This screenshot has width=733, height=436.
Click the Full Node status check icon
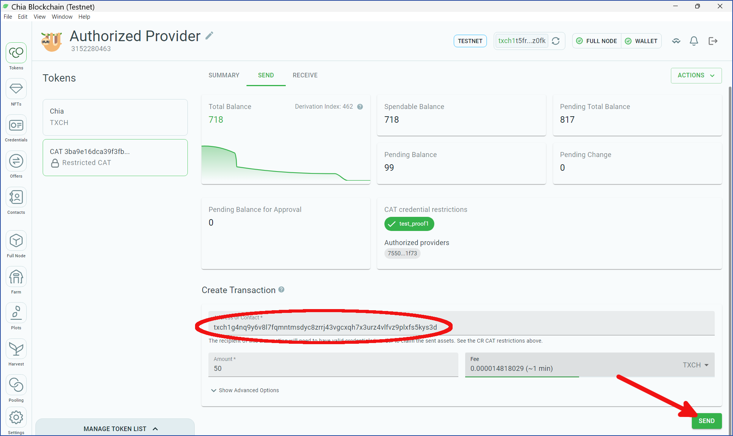(x=579, y=41)
